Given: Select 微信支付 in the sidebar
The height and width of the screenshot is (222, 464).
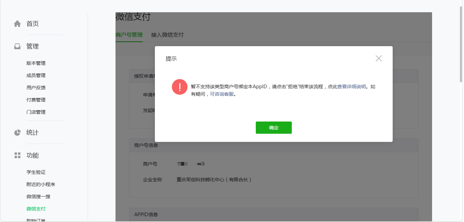Looking at the screenshot, I should (36, 209).
